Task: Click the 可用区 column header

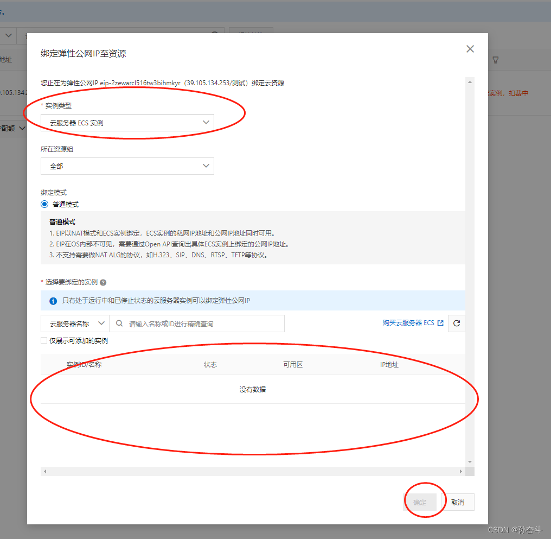Action: (293, 365)
